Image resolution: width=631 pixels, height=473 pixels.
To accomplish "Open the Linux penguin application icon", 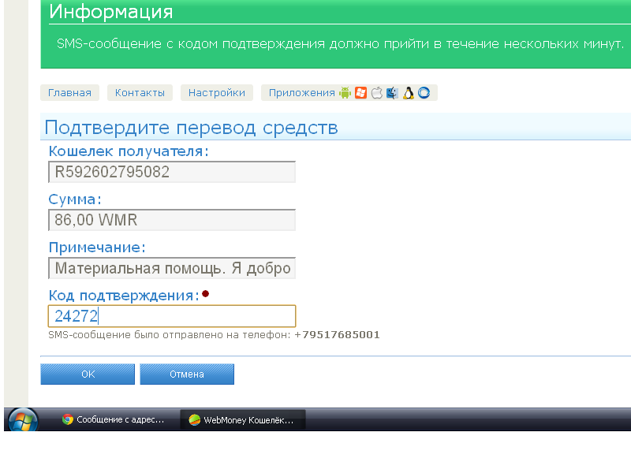I will click(408, 93).
